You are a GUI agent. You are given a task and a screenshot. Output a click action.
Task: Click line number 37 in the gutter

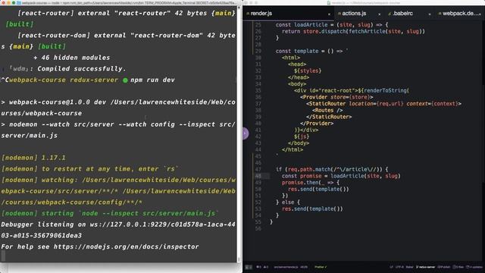(258, 104)
